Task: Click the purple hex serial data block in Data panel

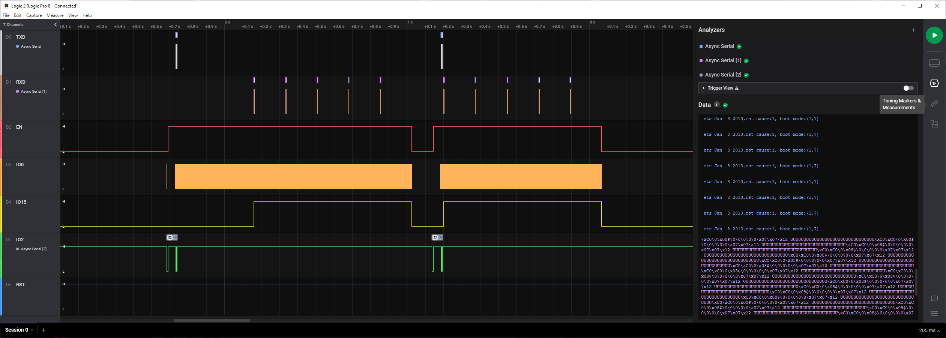Action: pyautogui.click(x=807, y=276)
